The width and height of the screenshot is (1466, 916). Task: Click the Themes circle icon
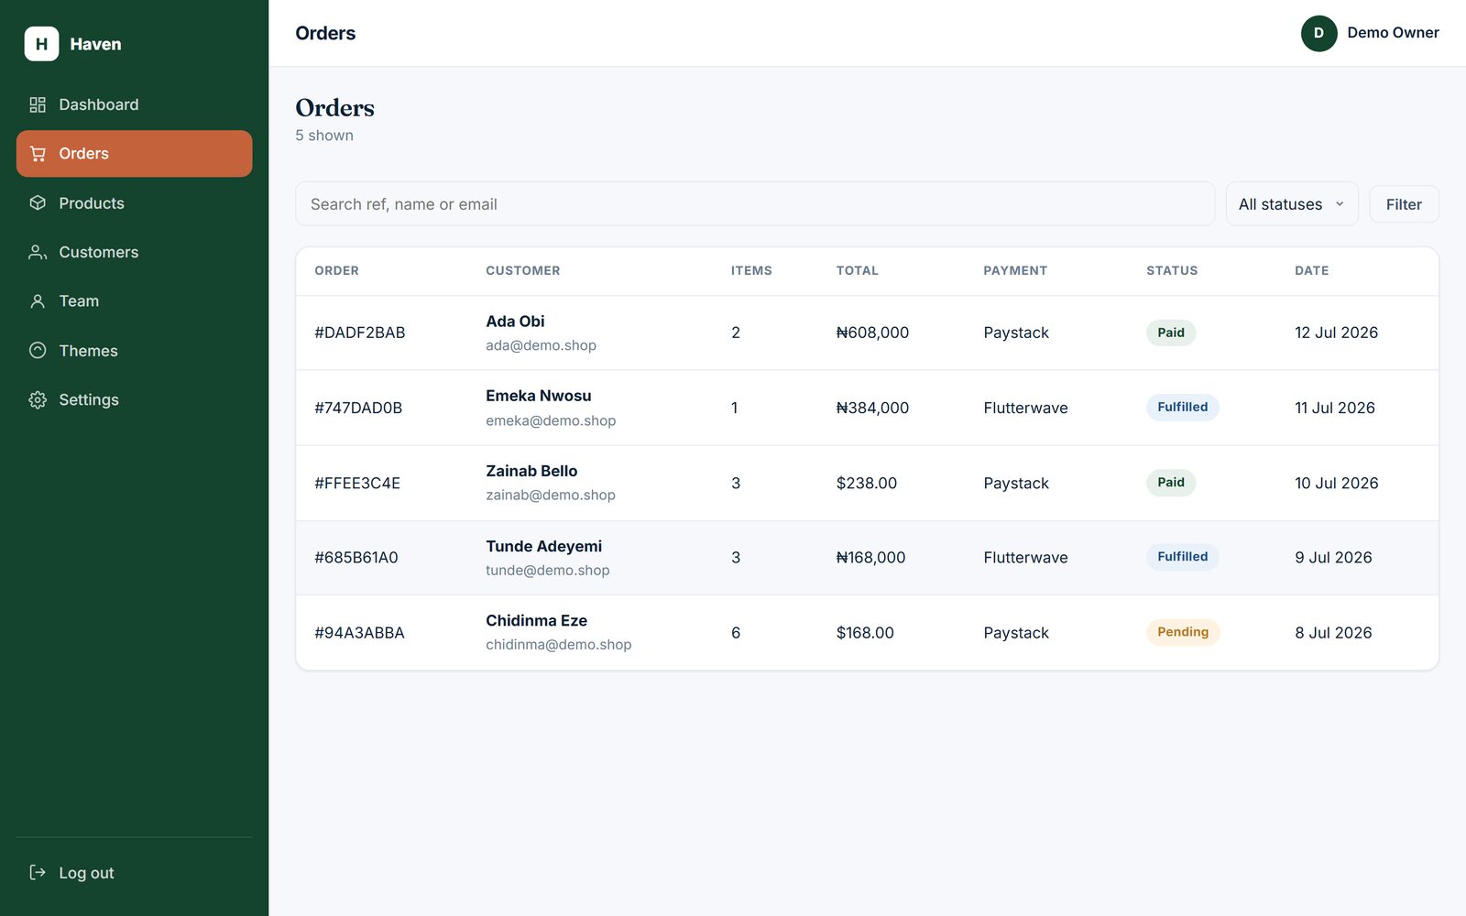click(x=38, y=350)
